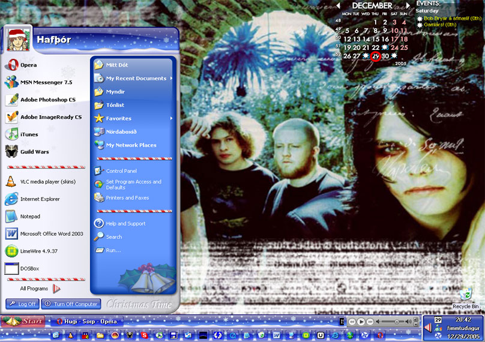This screenshot has width=485, height=342.
Task: Expand the My Recent Documents submenu
Action: [x=171, y=78]
